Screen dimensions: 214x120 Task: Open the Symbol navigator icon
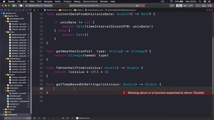pyautogui.click(x=9, y=10)
